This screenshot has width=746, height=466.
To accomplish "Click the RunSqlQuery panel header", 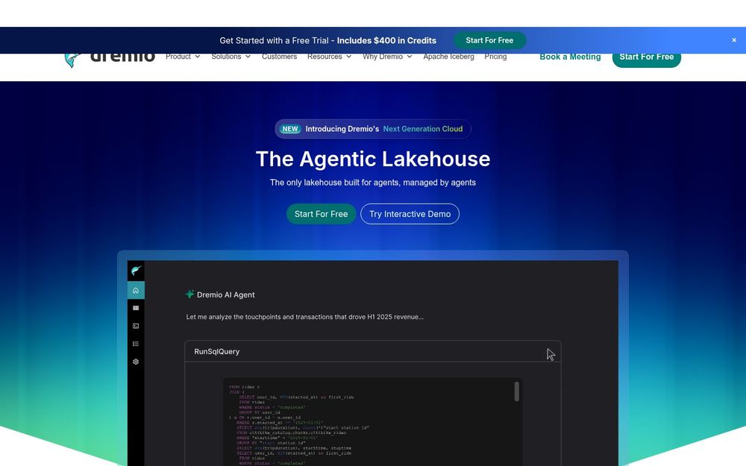I will pos(373,351).
